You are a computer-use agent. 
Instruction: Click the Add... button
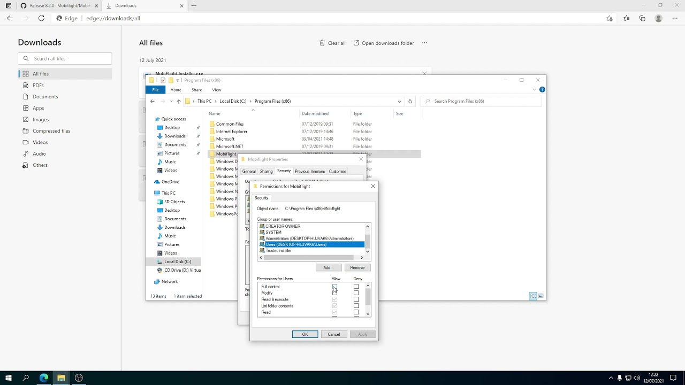tap(328, 267)
